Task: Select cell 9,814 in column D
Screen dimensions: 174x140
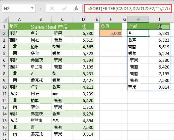Action: coord(83,134)
